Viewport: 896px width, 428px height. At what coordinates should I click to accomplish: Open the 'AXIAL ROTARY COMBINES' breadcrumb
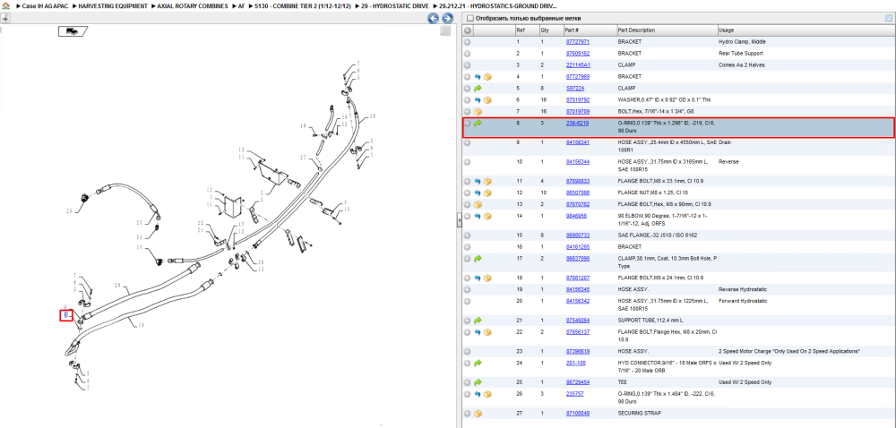click(192, 5)
